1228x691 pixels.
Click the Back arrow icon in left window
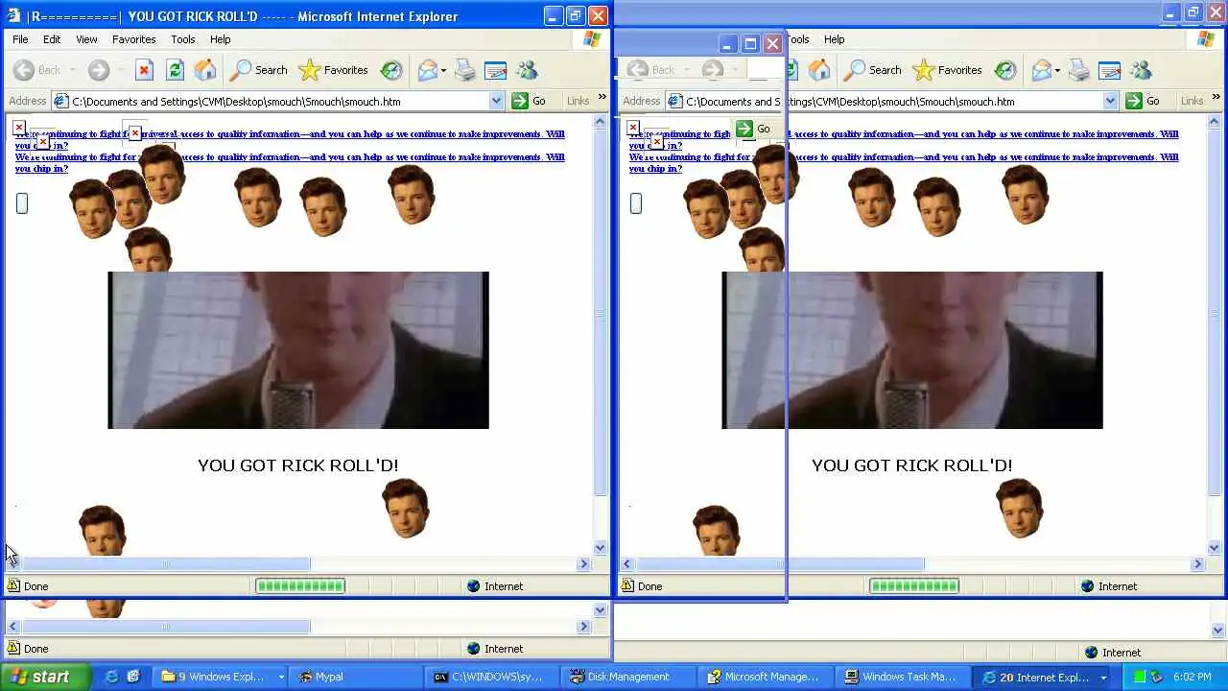pos(24,70)
